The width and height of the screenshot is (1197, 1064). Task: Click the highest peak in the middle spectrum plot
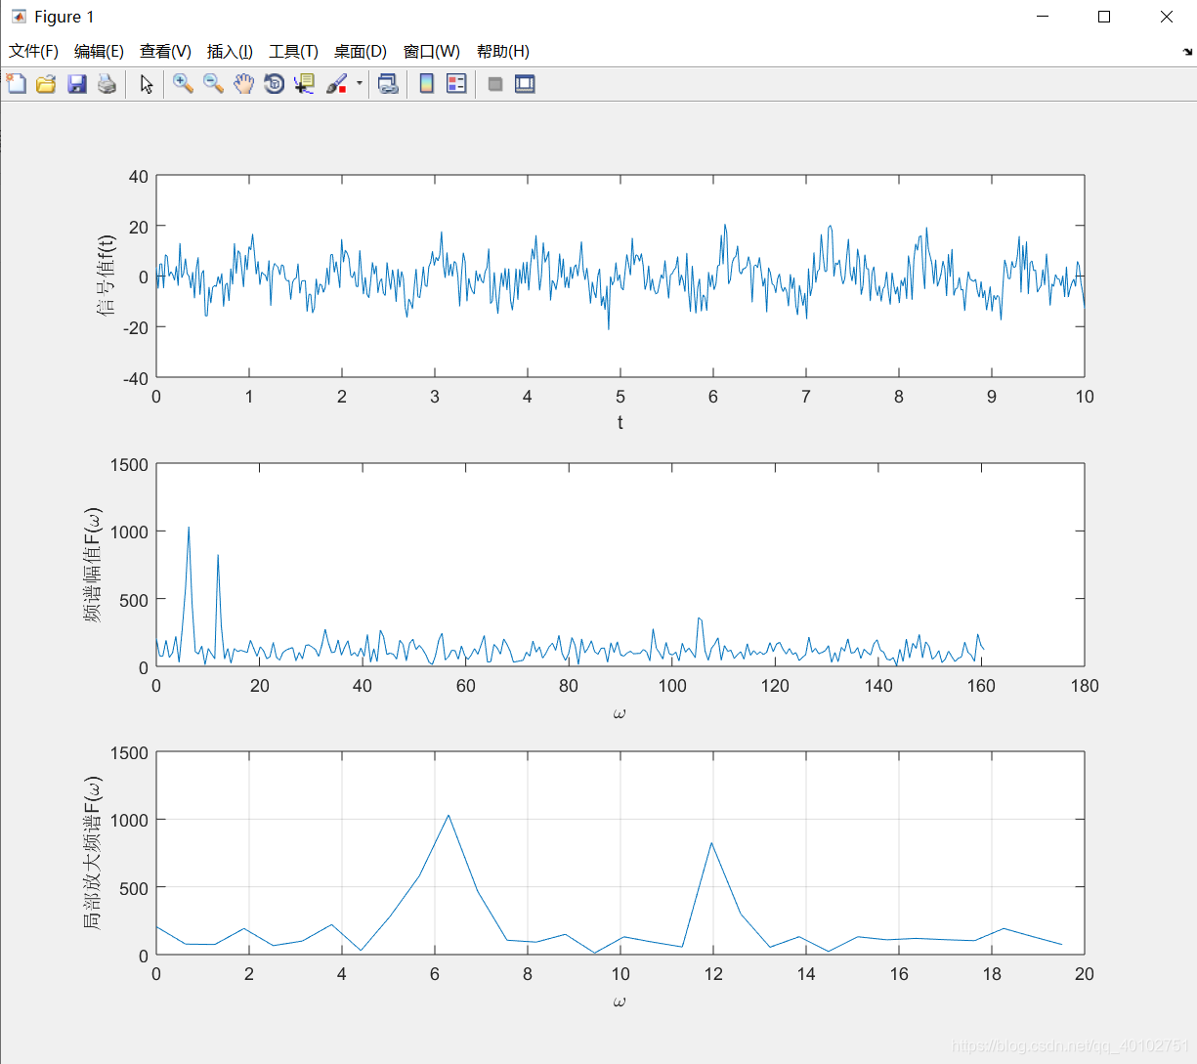pyautogui.click(x=189, y=528)
